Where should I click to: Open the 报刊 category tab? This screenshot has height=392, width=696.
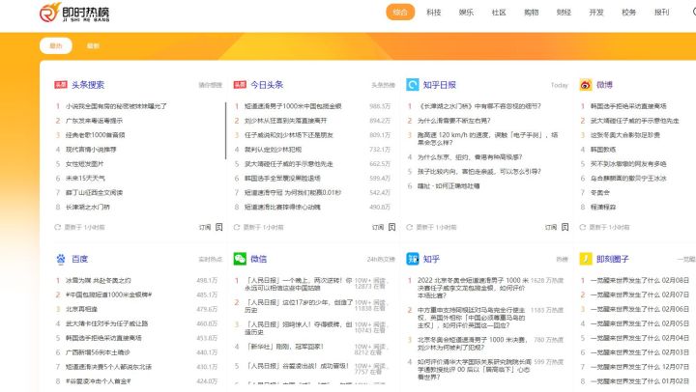pyautogui.click(x=661, y=13)
